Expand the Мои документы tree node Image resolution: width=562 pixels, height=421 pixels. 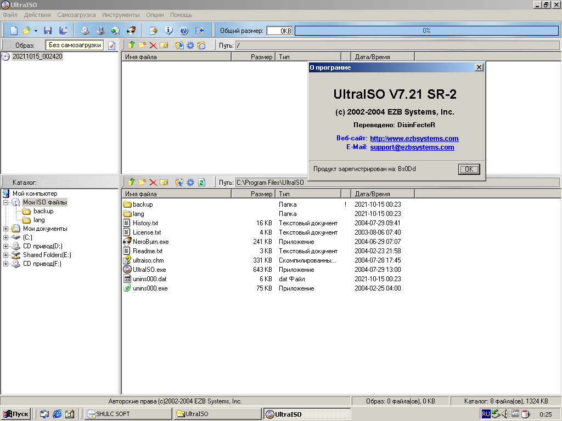[x=6, y=229]
